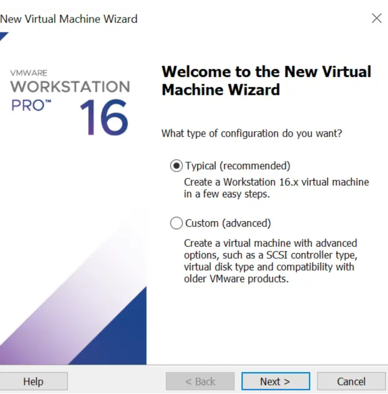Select the Typical (recommended) radio button
The height and width of the screenshot is (394, 388).
176,165
